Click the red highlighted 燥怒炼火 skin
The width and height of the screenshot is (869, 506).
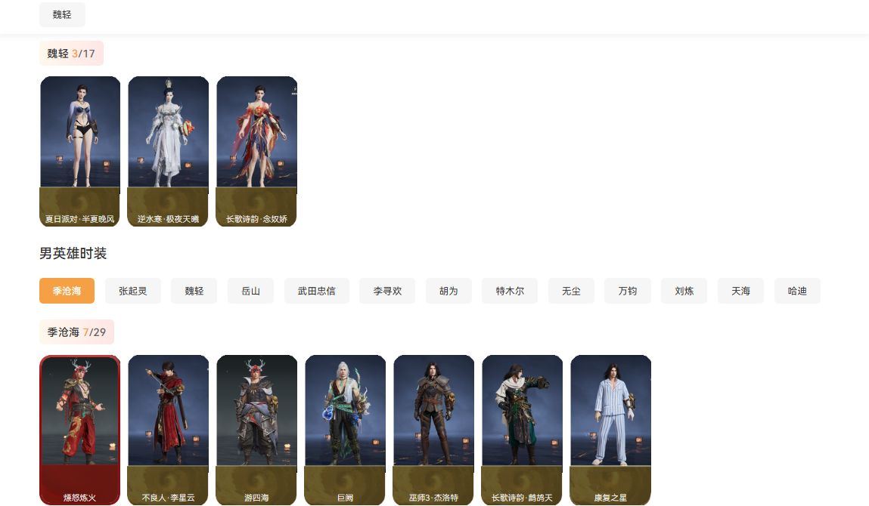tap(79, 429)
